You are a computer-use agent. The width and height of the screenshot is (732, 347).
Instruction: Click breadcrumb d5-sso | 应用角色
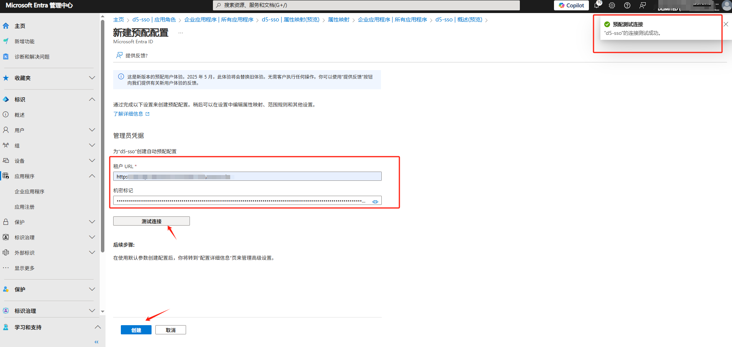coord(154,20)
